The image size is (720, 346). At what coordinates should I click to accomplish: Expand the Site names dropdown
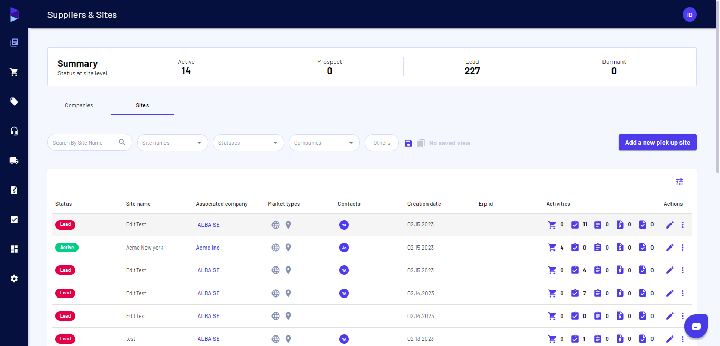click(x=172, y=143)
